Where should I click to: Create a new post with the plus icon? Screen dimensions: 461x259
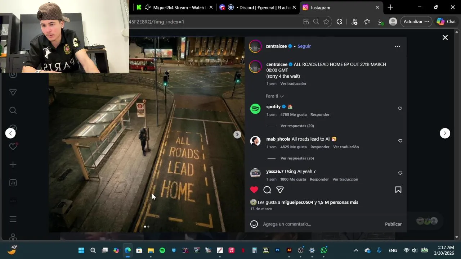(x=13, y=164)
